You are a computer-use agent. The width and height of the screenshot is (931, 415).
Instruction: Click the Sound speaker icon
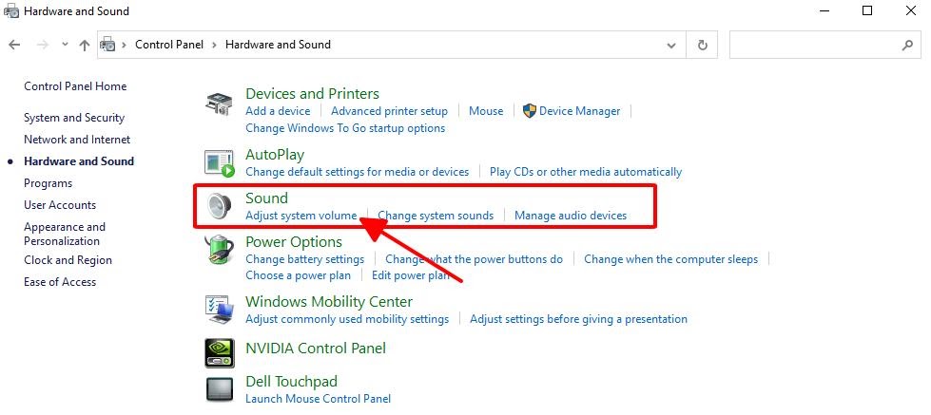219,206
